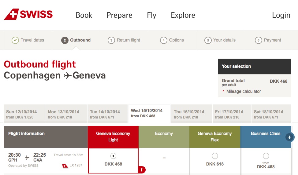
Task: Click step 6 circle for Payment
Action: pos(259,40)
